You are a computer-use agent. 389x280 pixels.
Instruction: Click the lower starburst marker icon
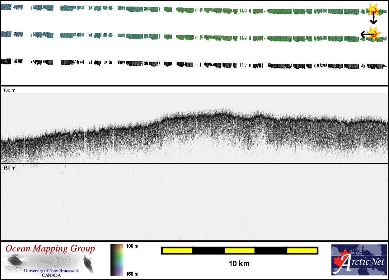pos(374,34)
